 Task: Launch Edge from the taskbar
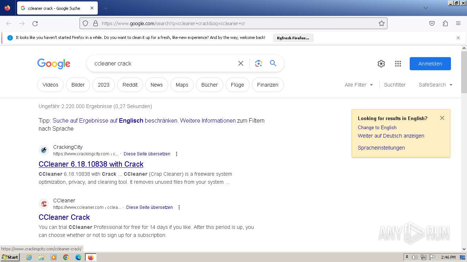pyautogui.click(x=78, y=257)
